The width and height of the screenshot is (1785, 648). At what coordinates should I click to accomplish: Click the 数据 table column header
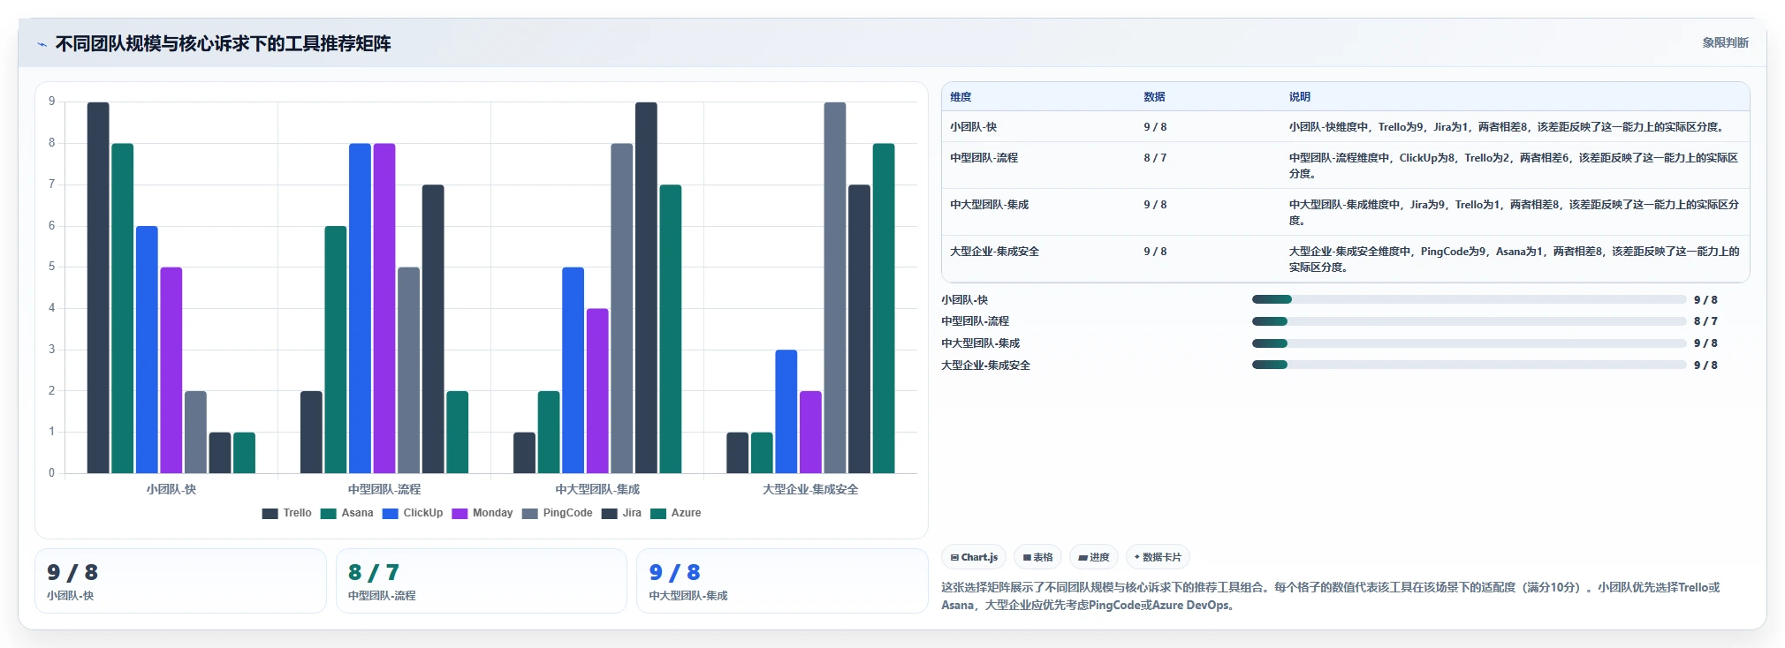[1154, 97]
